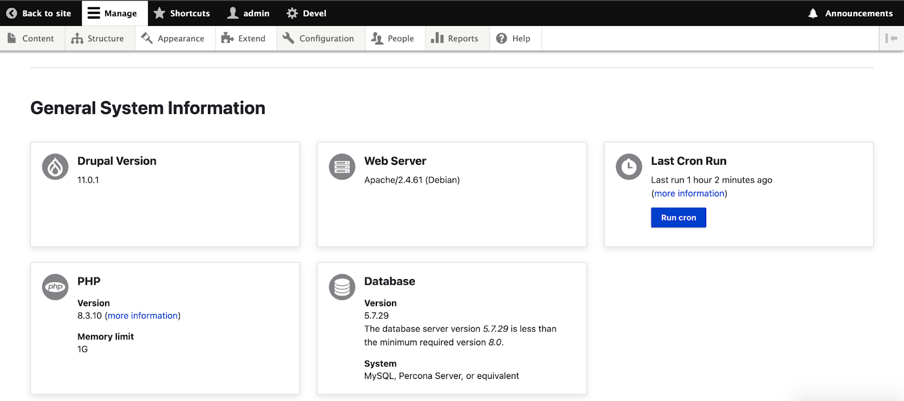Click the Announcements bell icon
The height and width of the screenshot is (401, 904).
point(813,13)
